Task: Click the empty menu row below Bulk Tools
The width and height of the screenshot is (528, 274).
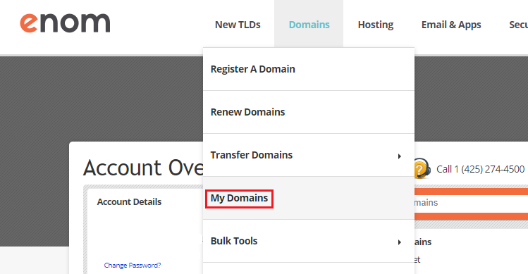Action: point(309,268)
